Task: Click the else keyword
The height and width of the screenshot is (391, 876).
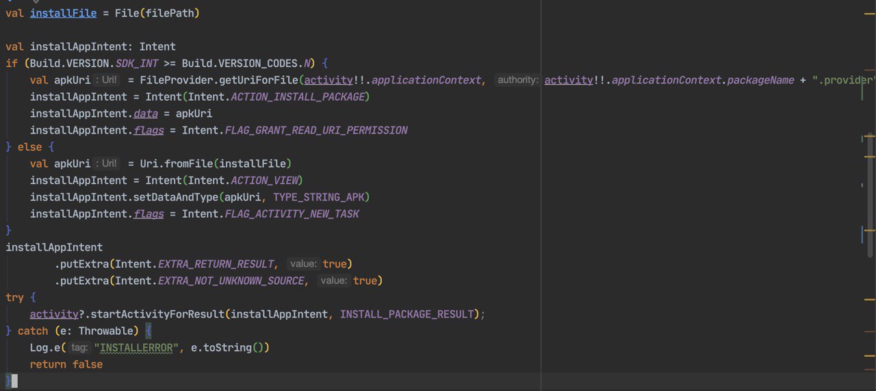Action: pos(30,147)
